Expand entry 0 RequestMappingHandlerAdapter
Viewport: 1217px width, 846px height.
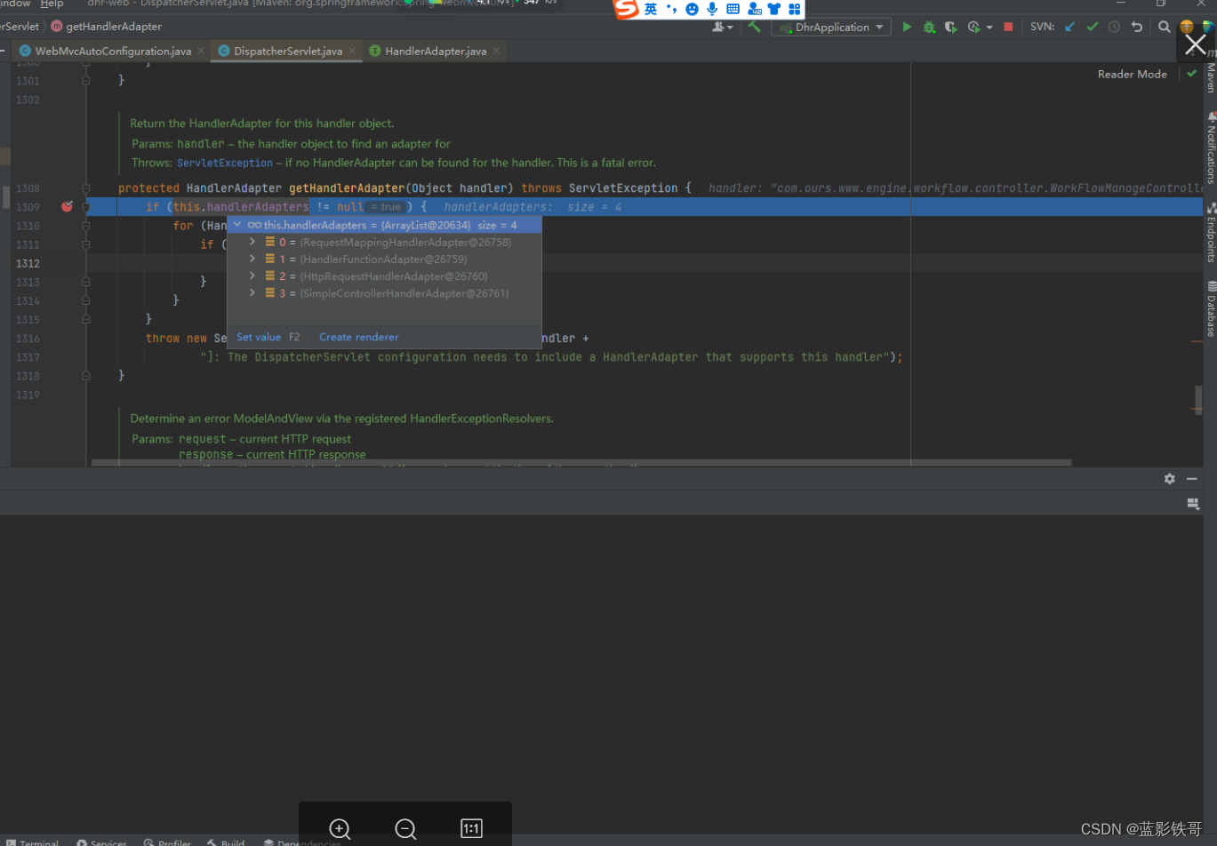pyautogui.click(x=252, y=242)
